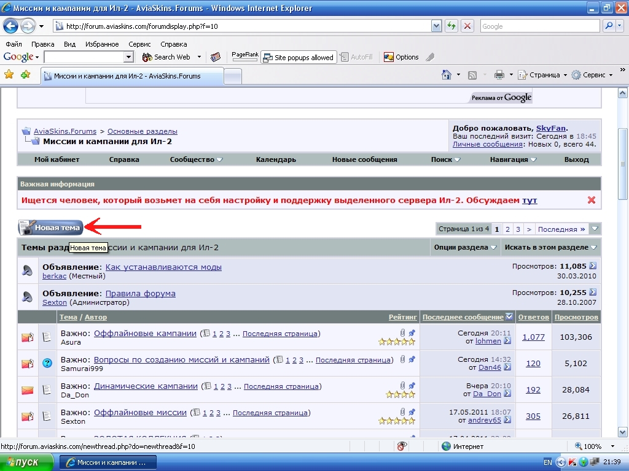Go to last post by Dan46 arrow icon

[507, 367]
